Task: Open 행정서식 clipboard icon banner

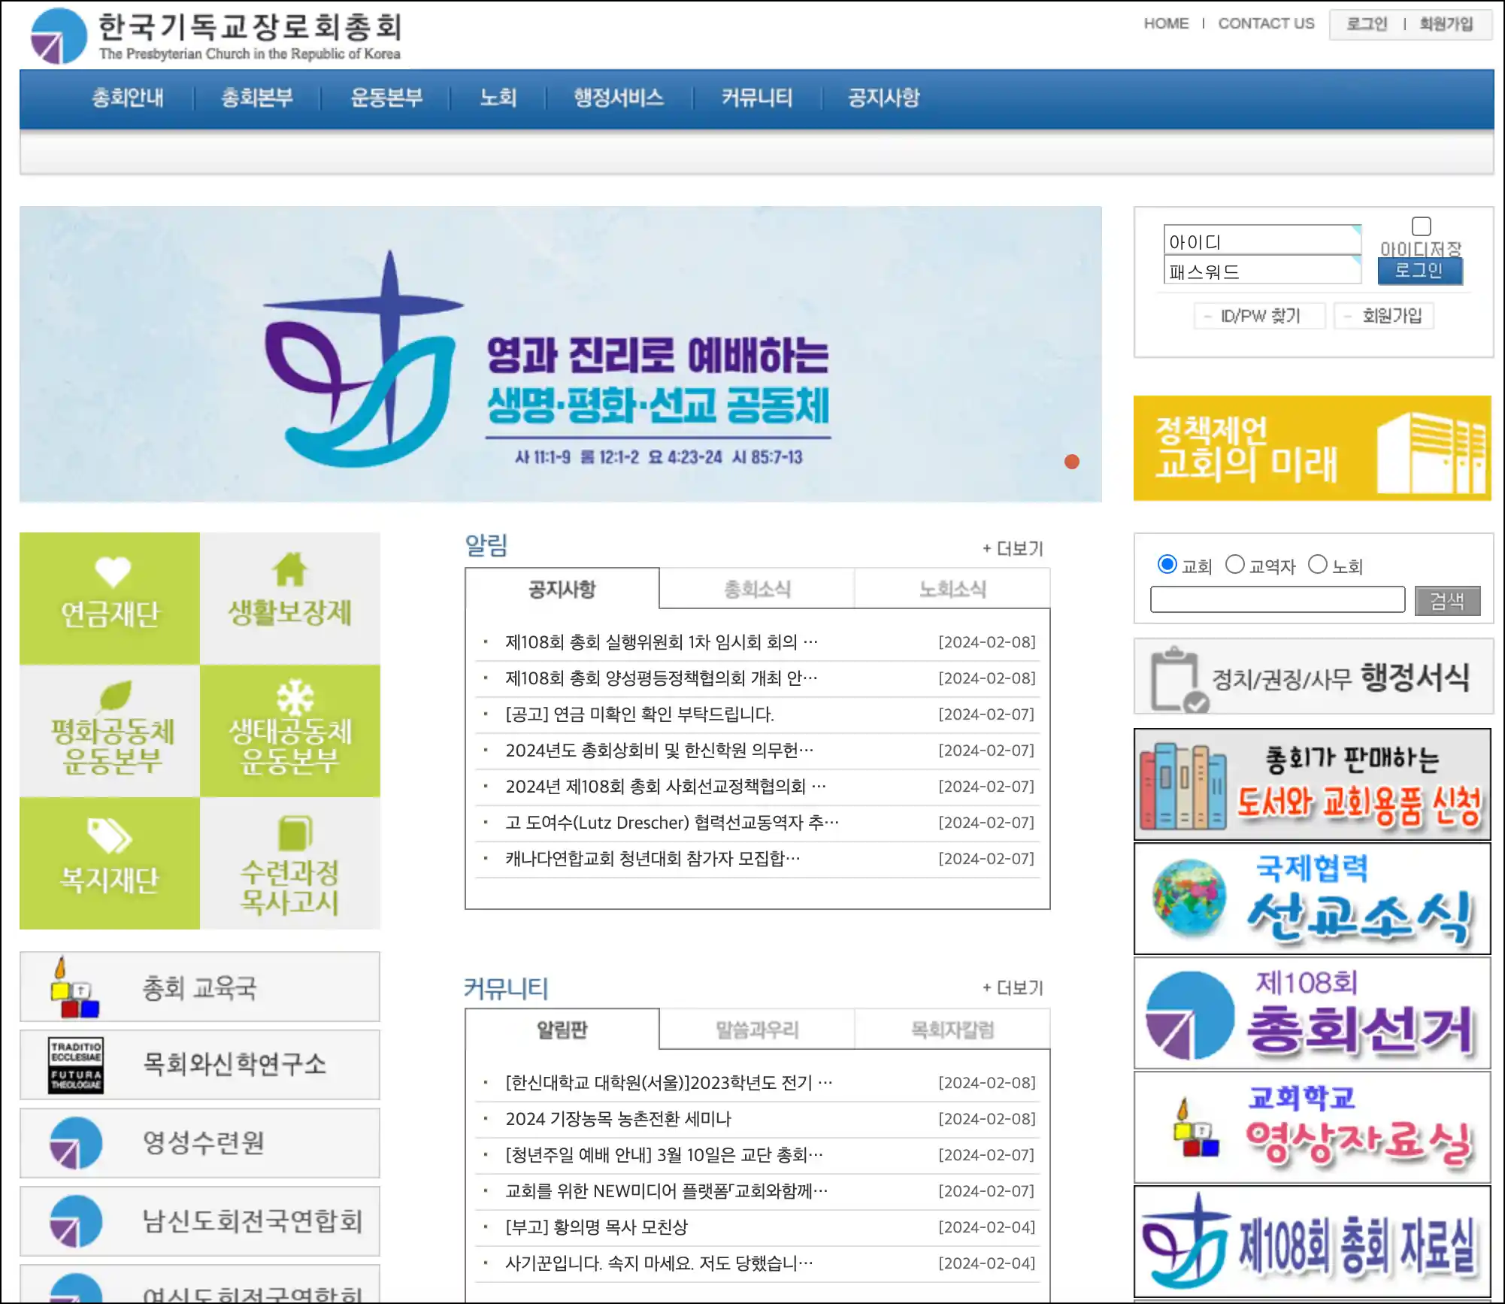Action: [x=1313, y=677]
